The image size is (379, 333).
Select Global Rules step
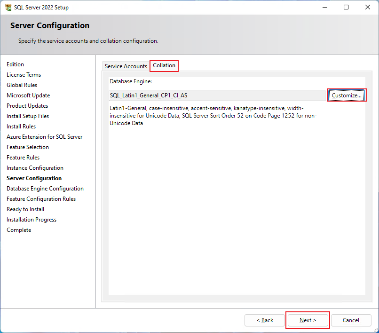point(22,85)
